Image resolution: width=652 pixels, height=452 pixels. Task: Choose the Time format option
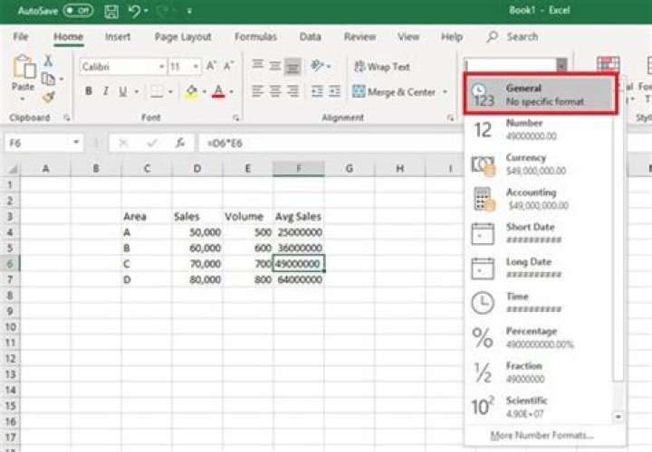pos(540,303)
